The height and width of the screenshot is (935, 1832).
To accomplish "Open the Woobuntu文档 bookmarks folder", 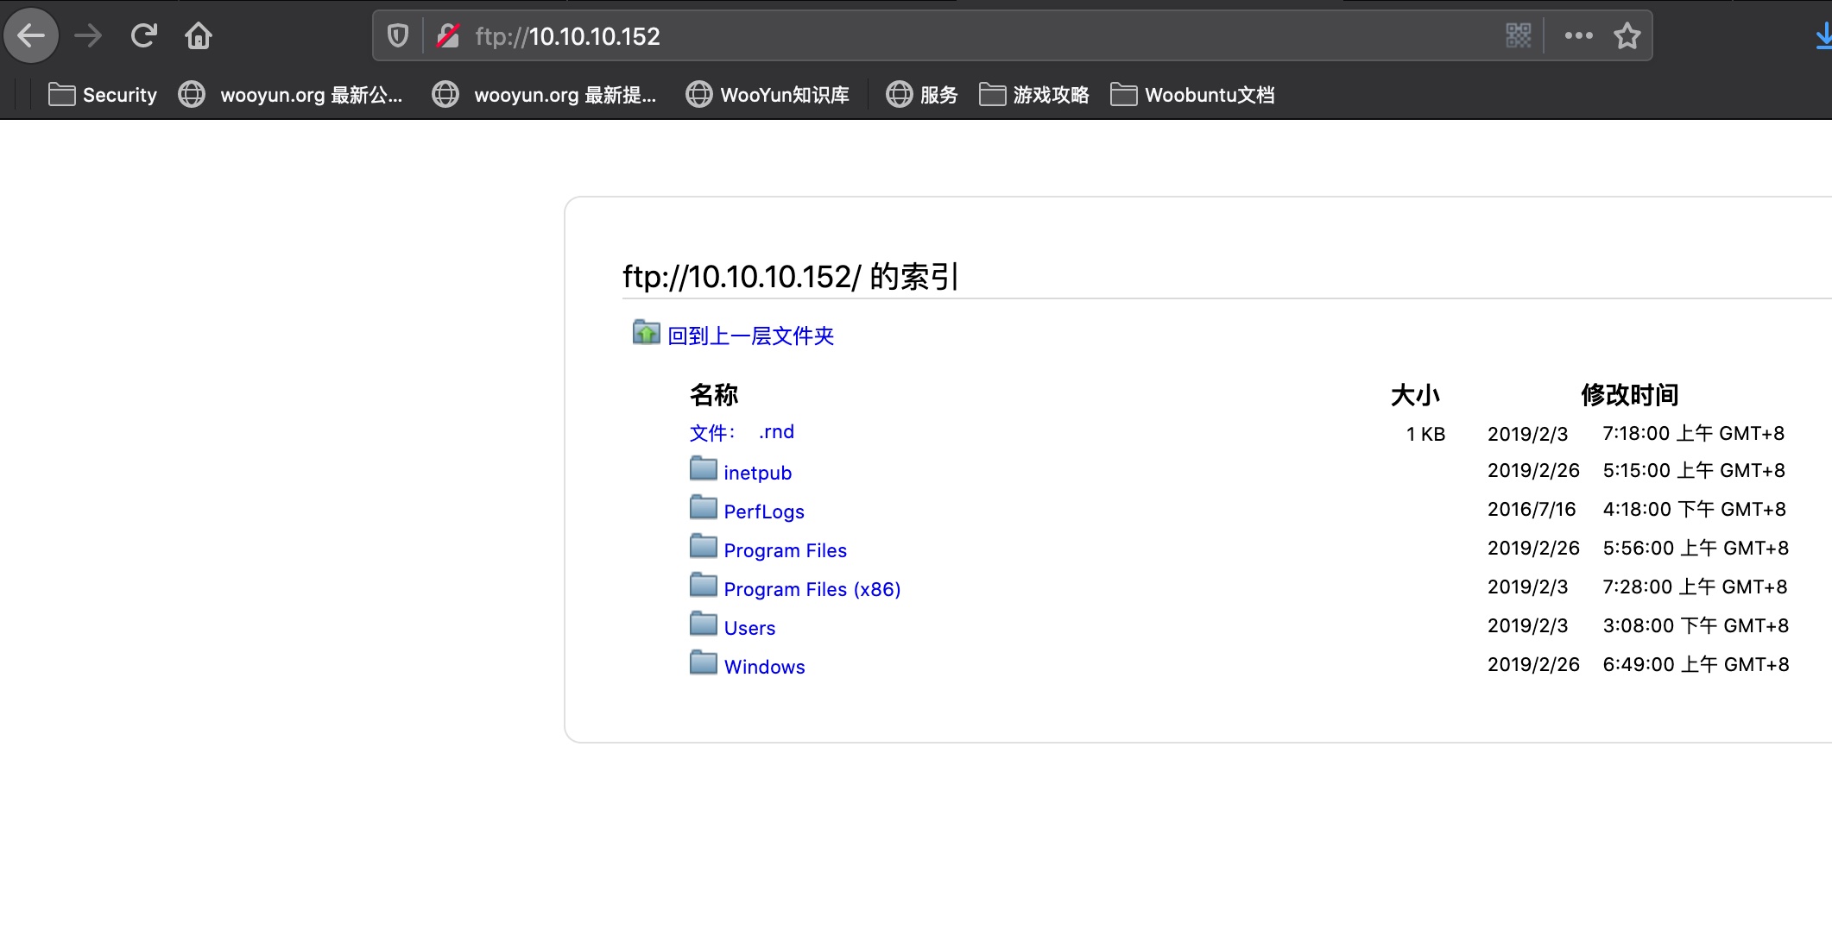I will pos(1192,95).
